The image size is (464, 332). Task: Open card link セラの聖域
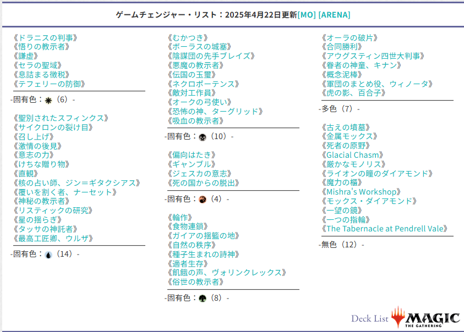coord(37,65)
